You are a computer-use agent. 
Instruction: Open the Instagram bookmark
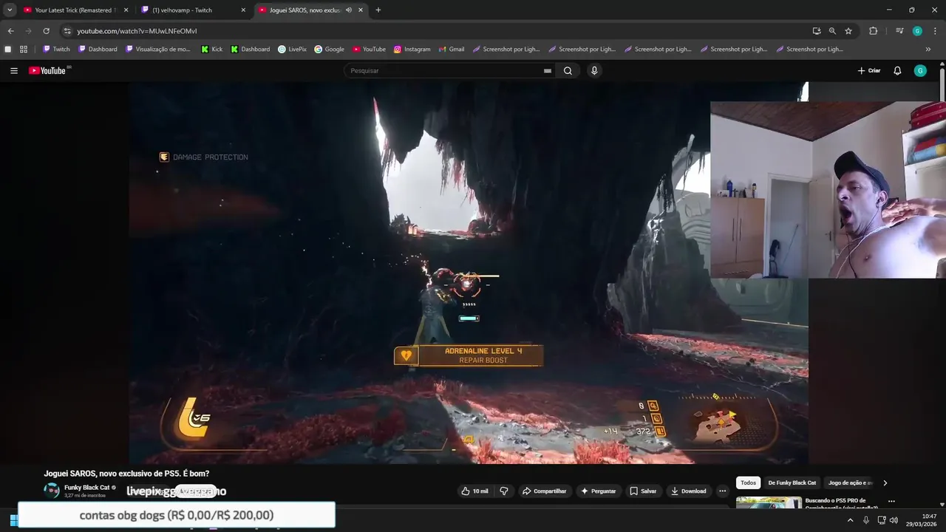(x=412, y=50)
